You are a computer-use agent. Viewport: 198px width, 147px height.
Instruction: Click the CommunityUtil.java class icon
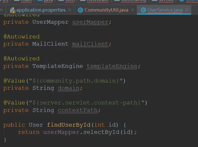[x=80, y=10]
